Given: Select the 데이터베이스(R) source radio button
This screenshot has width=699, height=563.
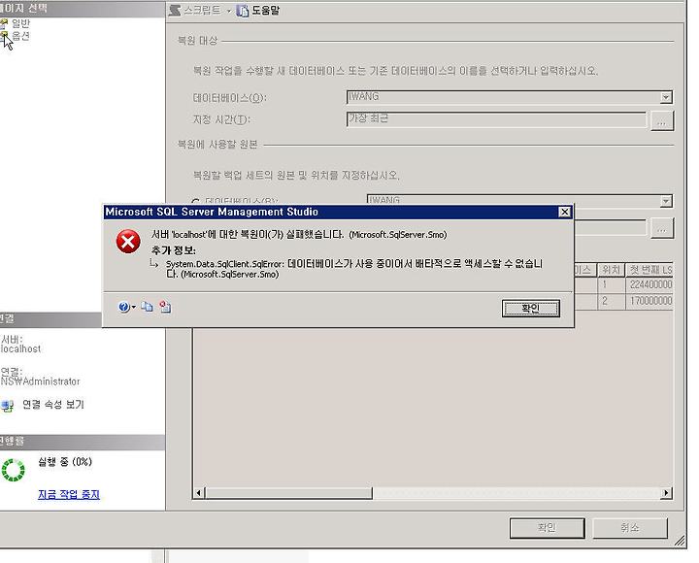Looking at the screenshot, I should pyautogui.click(x=195, y=202).
